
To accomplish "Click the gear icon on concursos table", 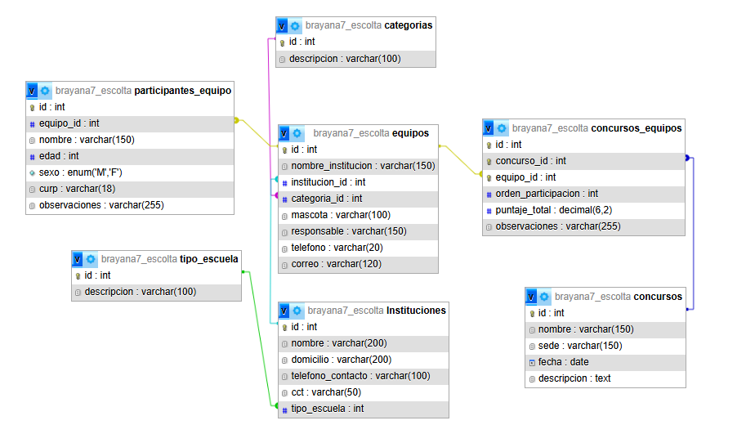I will (545, 297).
